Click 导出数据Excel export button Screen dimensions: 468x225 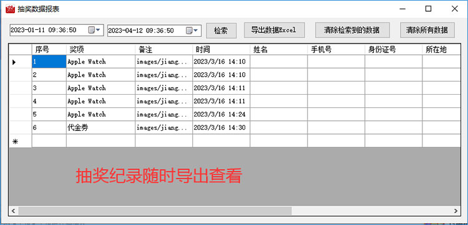point(274,30)
